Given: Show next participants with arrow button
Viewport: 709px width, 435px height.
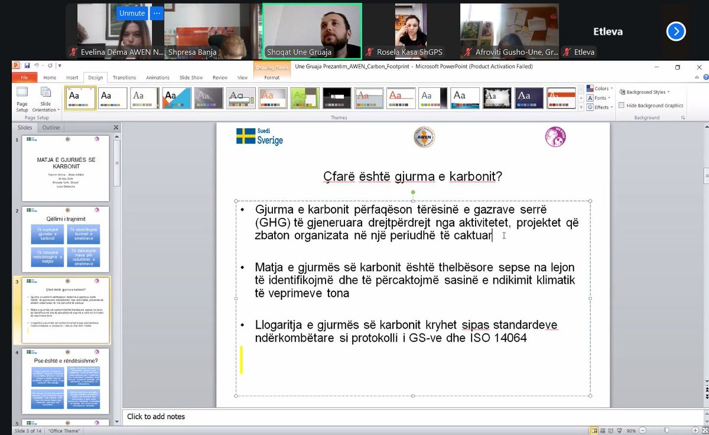Looking at the screenshot, I should (676, 31).
